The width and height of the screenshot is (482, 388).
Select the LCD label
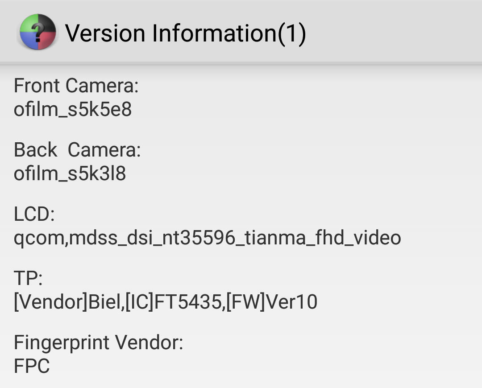point(34,215)
